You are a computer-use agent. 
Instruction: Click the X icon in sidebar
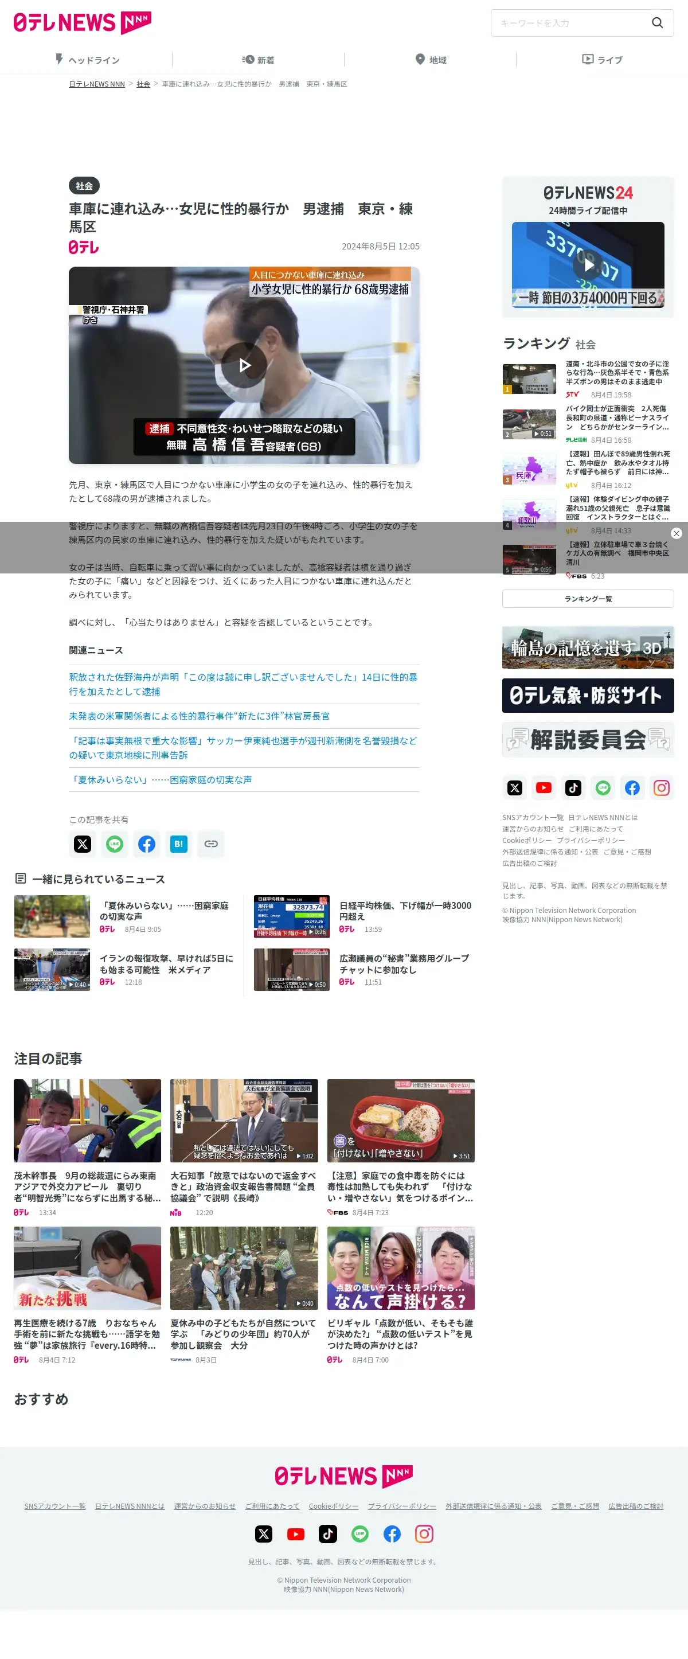pyautogui.click(x=515, y=788)
